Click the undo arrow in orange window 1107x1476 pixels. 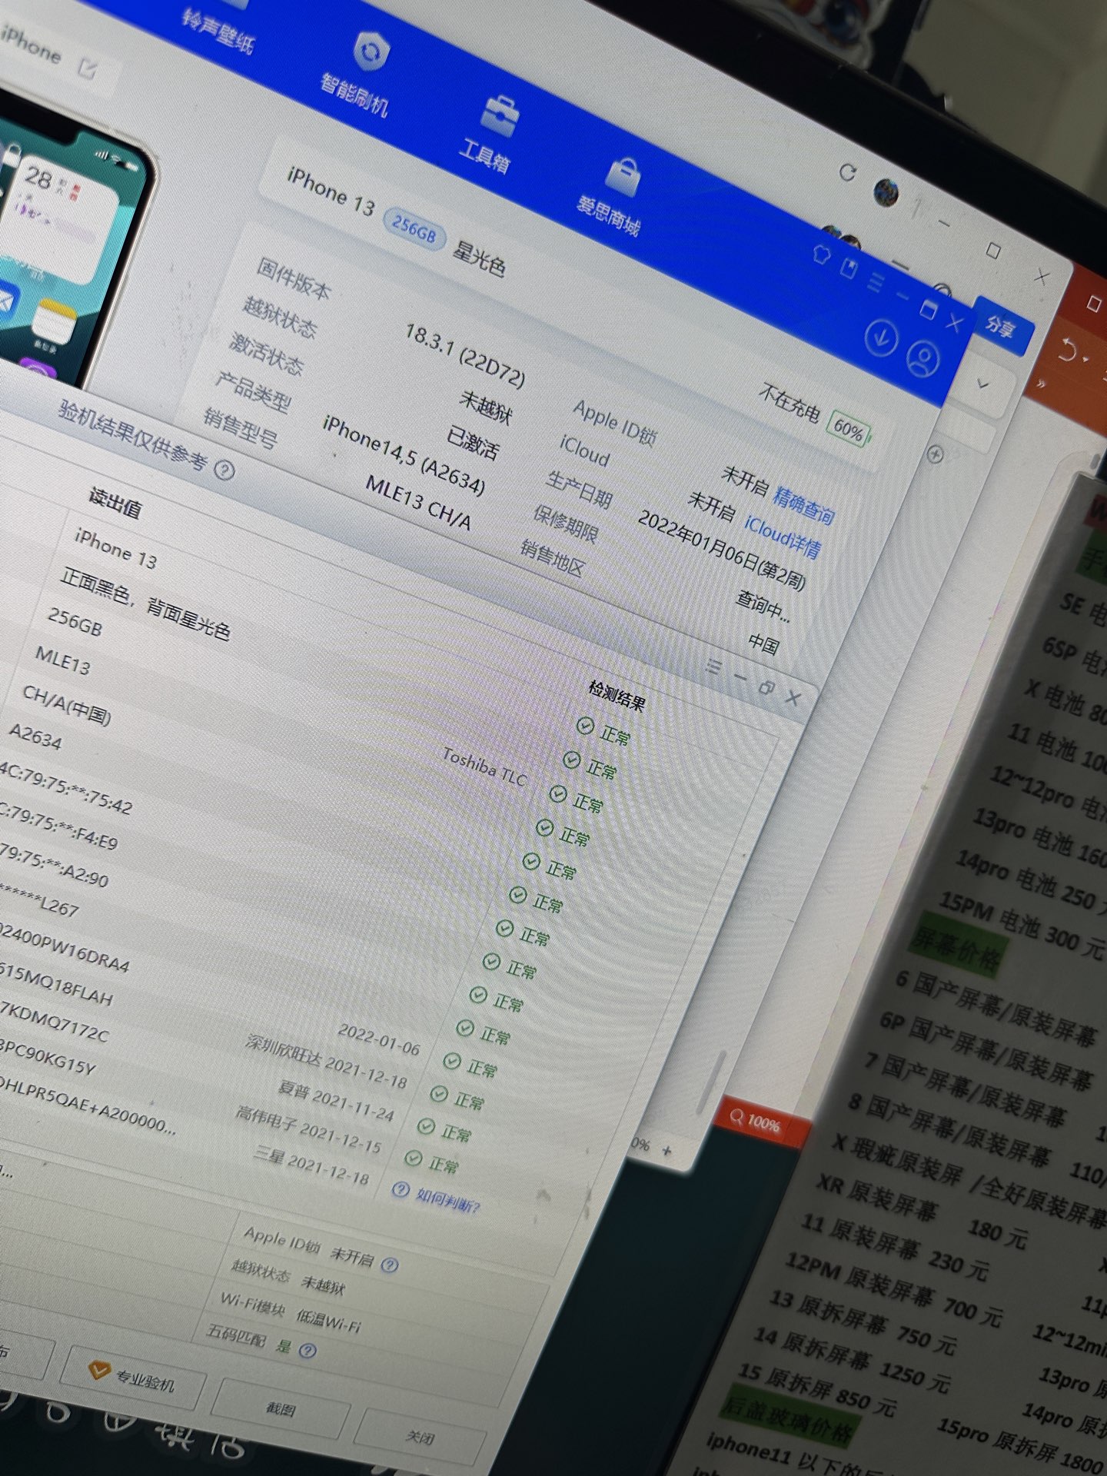point(1067,350)
